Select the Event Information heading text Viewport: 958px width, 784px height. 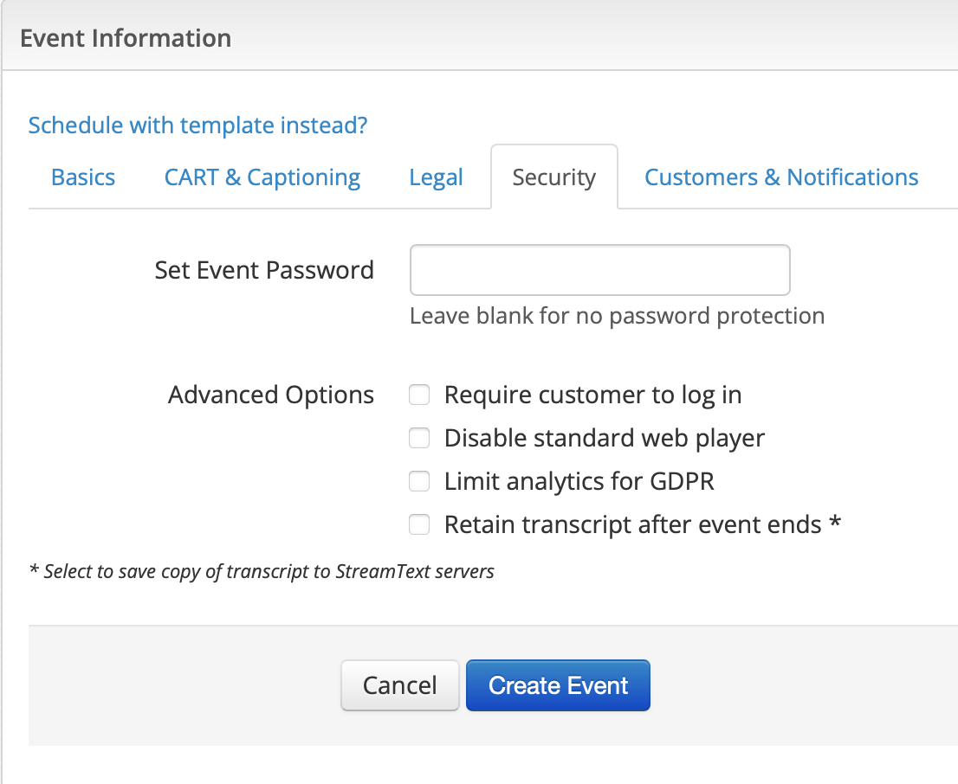pos(126,38)
